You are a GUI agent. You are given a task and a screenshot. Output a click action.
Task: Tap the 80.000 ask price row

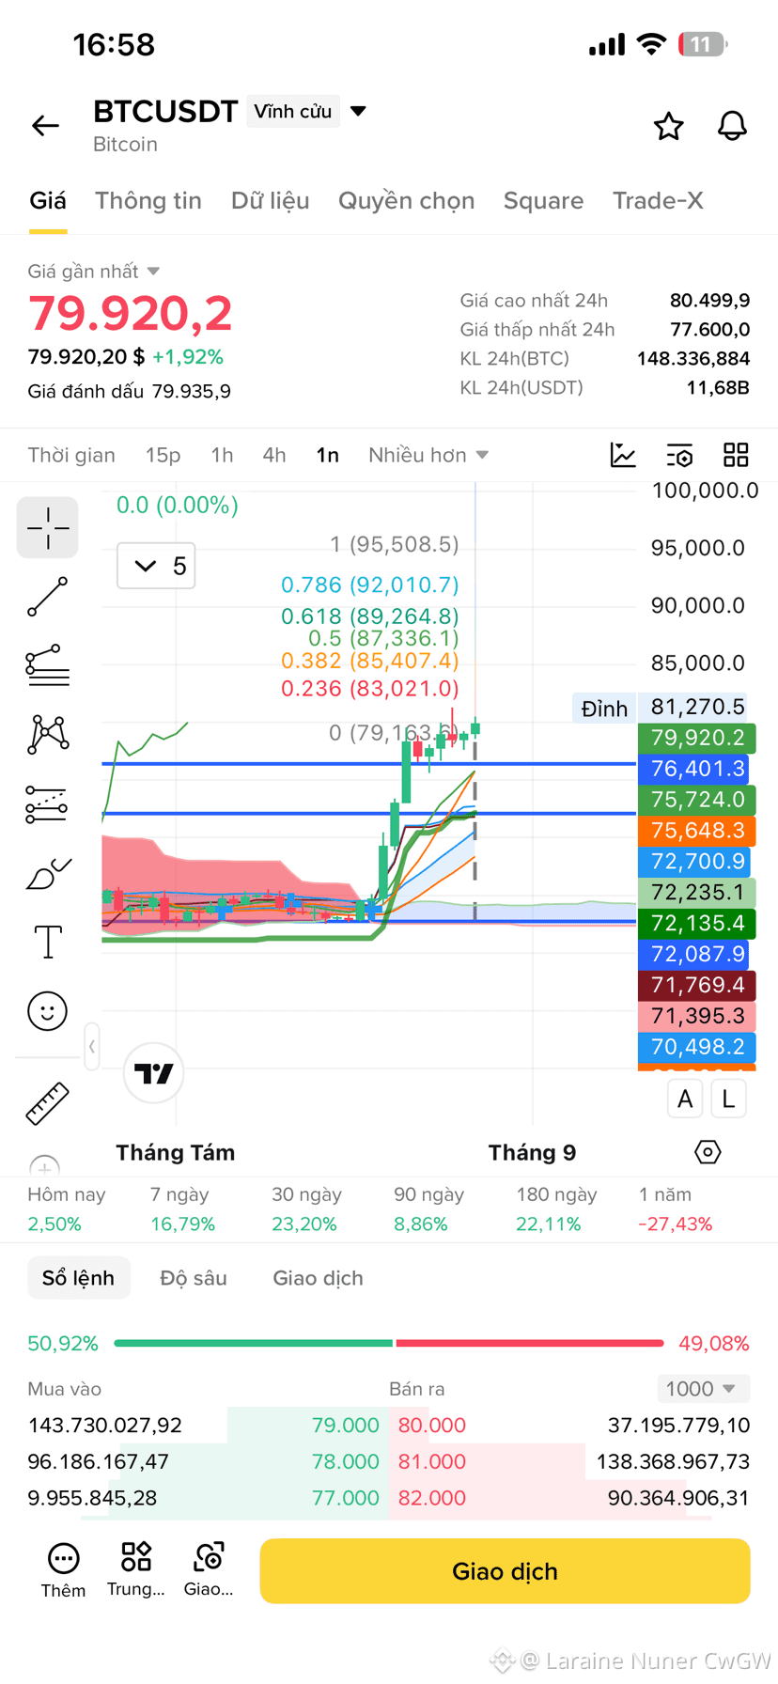[569, 1426]
